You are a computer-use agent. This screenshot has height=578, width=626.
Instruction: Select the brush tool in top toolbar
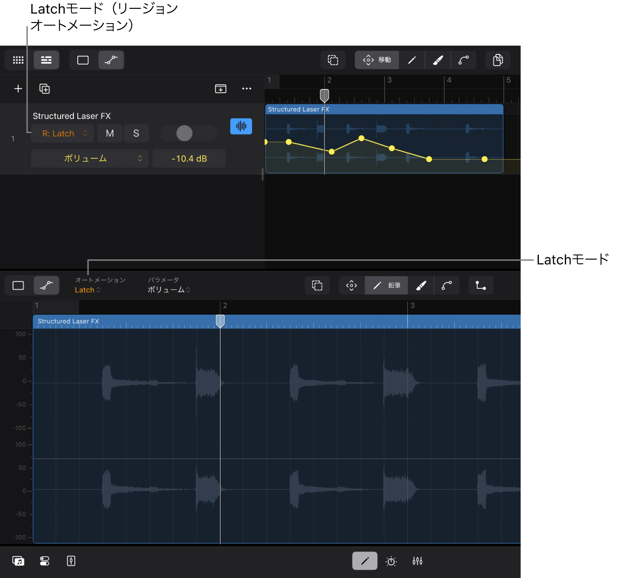point(438,60)
